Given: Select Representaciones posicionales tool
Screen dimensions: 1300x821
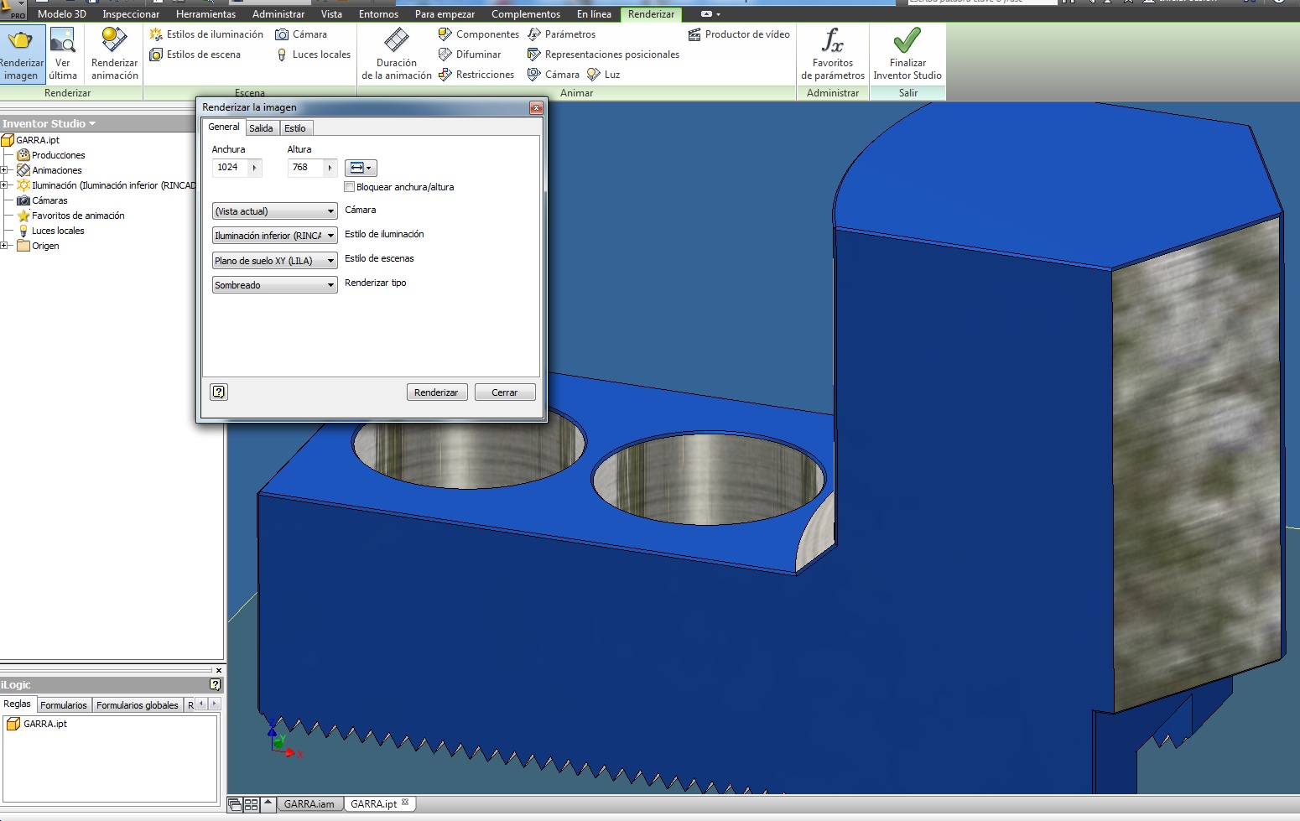Looking at the screenshot, I should point(603,55).
